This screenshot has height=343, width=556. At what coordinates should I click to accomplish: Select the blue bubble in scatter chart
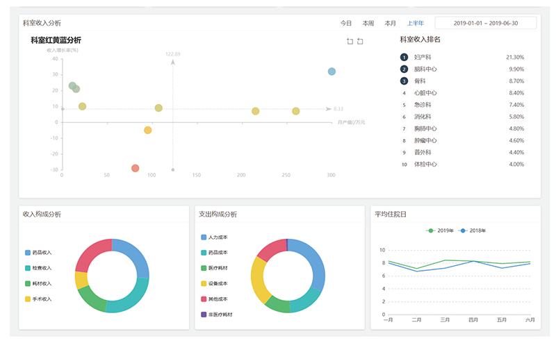332,72
